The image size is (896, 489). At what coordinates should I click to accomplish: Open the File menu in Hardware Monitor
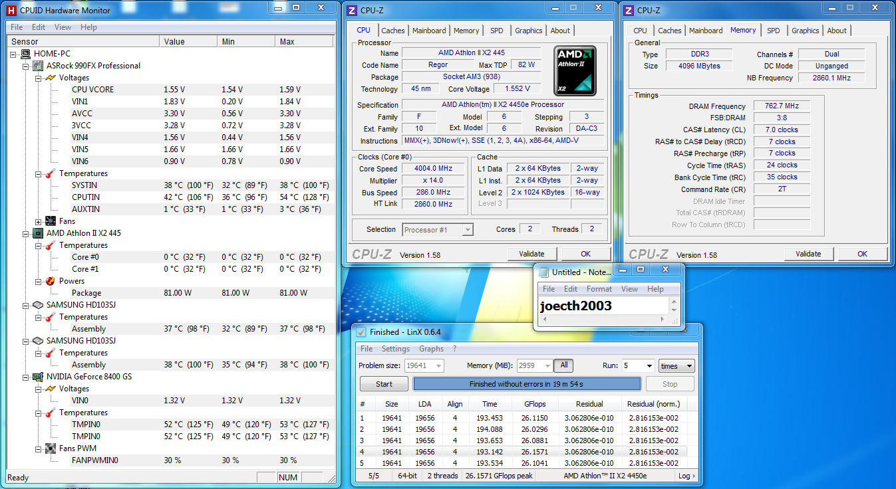(x=17, y=27)
